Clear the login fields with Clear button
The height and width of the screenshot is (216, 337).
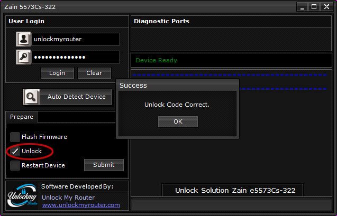[x=94, y=73]
